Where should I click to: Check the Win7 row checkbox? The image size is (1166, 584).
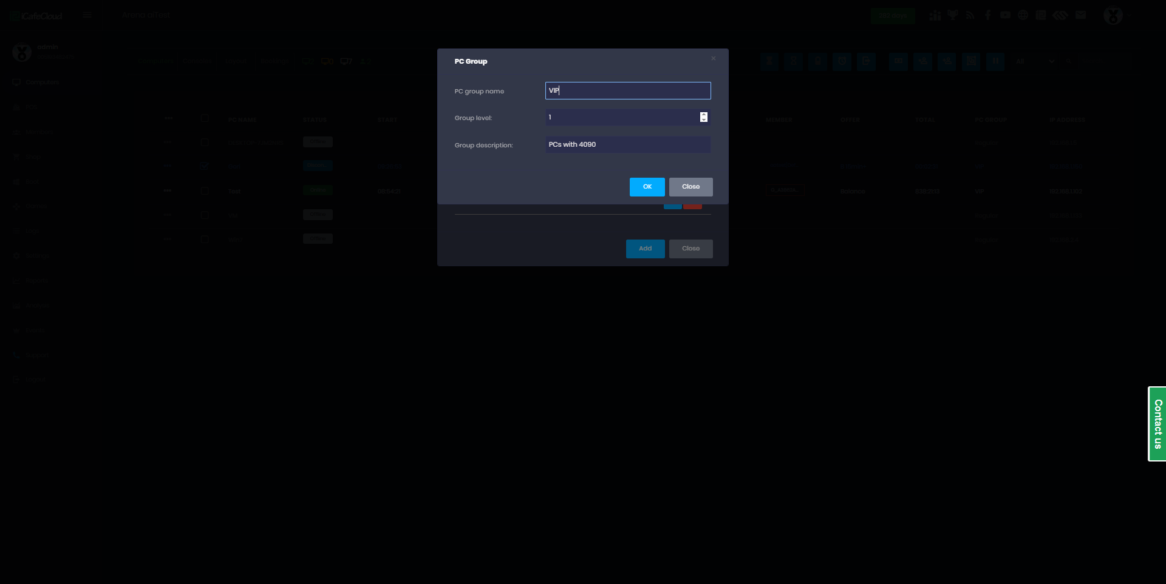(205, 240)
